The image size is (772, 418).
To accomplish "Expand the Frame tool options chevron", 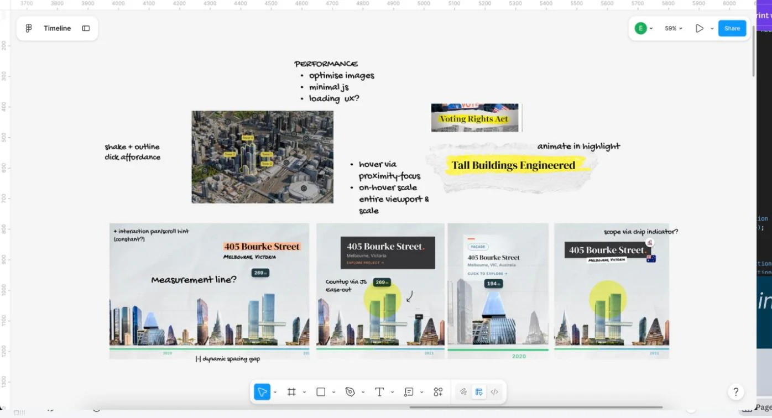I will click(304, 392).
